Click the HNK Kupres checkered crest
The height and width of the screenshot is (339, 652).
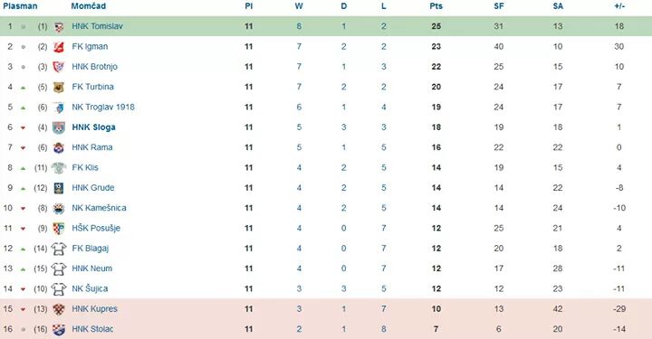coord(59,309)
